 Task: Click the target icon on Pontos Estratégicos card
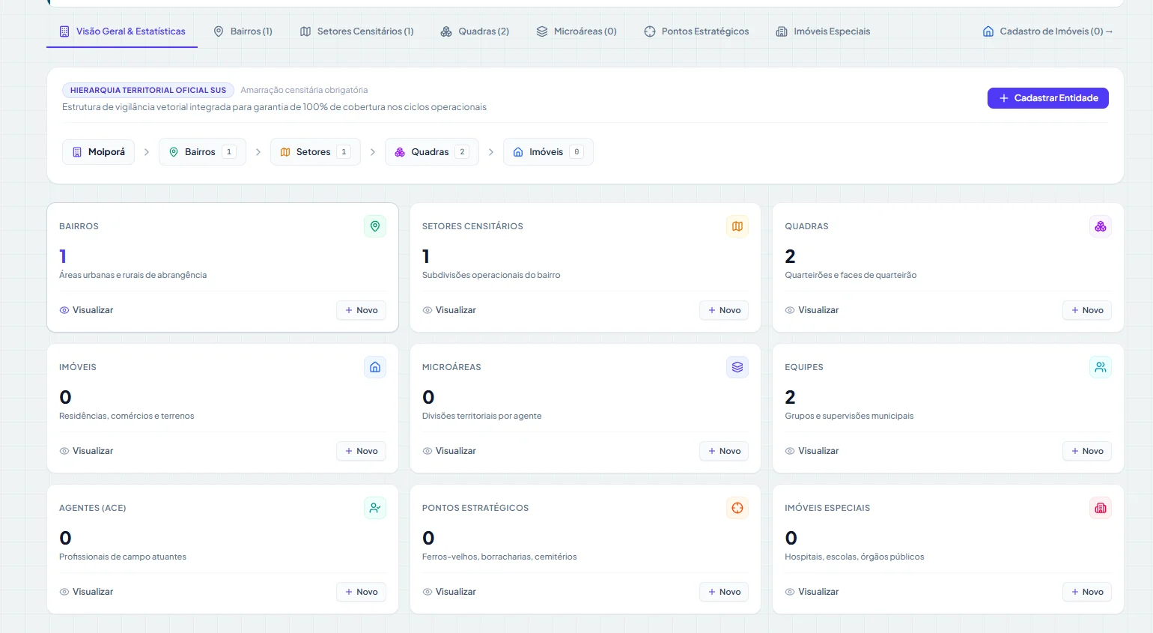coord(737,508)
